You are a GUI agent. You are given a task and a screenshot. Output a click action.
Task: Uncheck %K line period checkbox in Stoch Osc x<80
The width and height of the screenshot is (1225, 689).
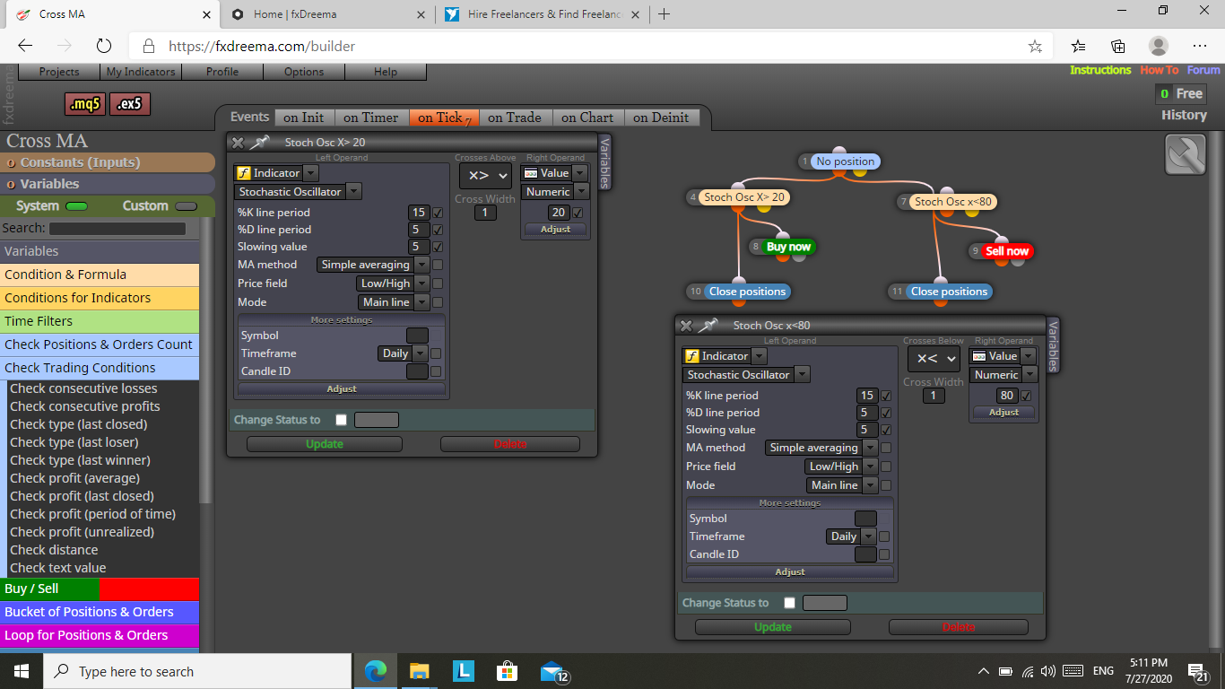click(886, 396)
